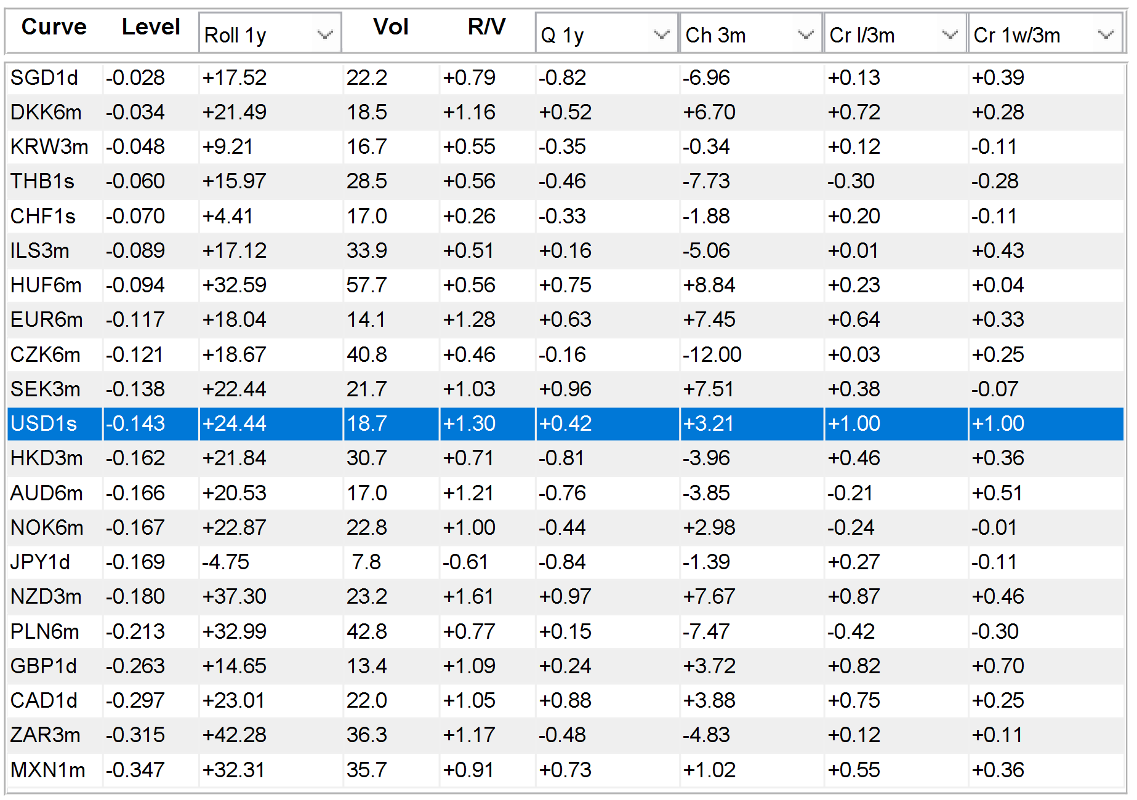Select the JPY1d curve row
The image size is (1137, 800).
[x=566, y=562]
